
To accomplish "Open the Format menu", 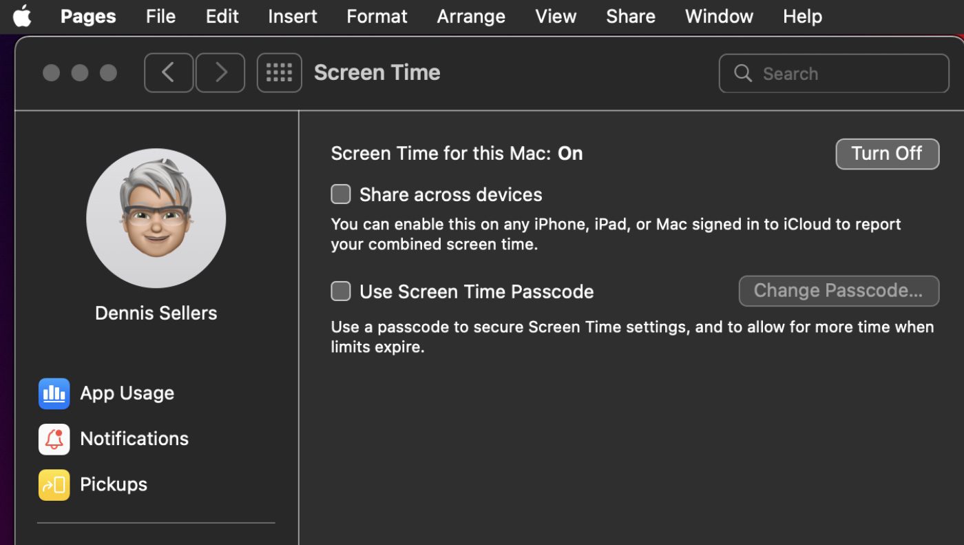I will coord(377,16).
